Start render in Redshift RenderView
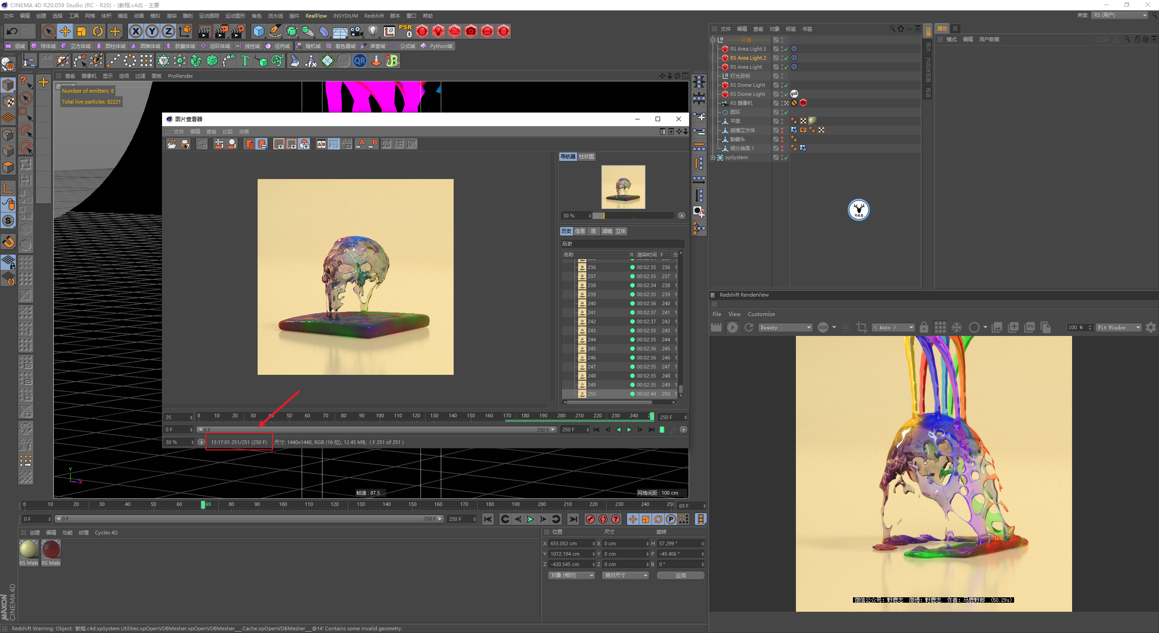Viewport: 1159px width, 633px height. point(732,327)
